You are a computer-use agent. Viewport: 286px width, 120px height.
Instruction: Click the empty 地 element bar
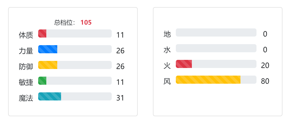click(x=216, y=32)
